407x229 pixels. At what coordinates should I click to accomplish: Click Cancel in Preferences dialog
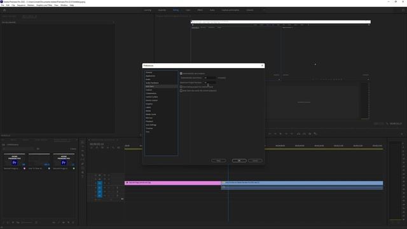click(x=255, y=161)
